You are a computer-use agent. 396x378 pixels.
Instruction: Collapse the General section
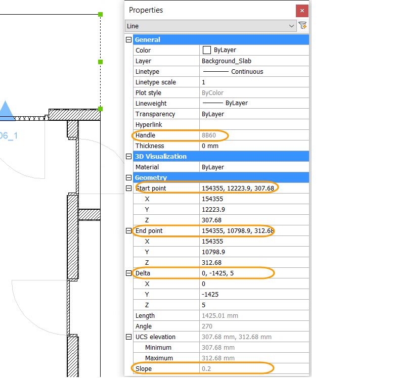tap(128, 39)
